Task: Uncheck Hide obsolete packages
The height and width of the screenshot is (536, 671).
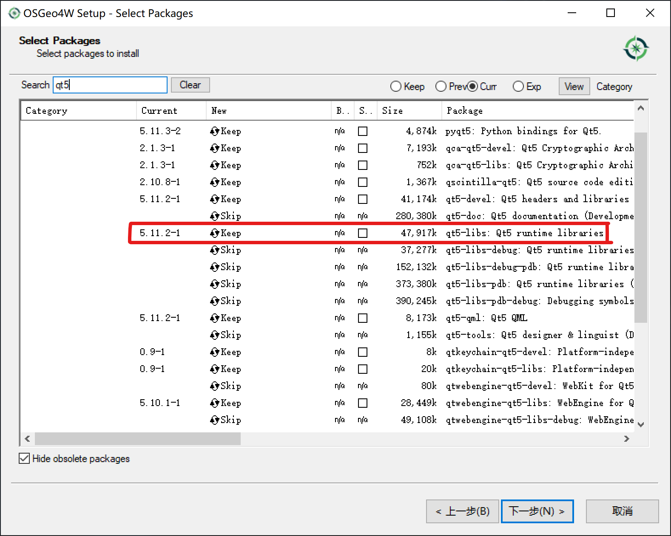Action: click(24, 459)
